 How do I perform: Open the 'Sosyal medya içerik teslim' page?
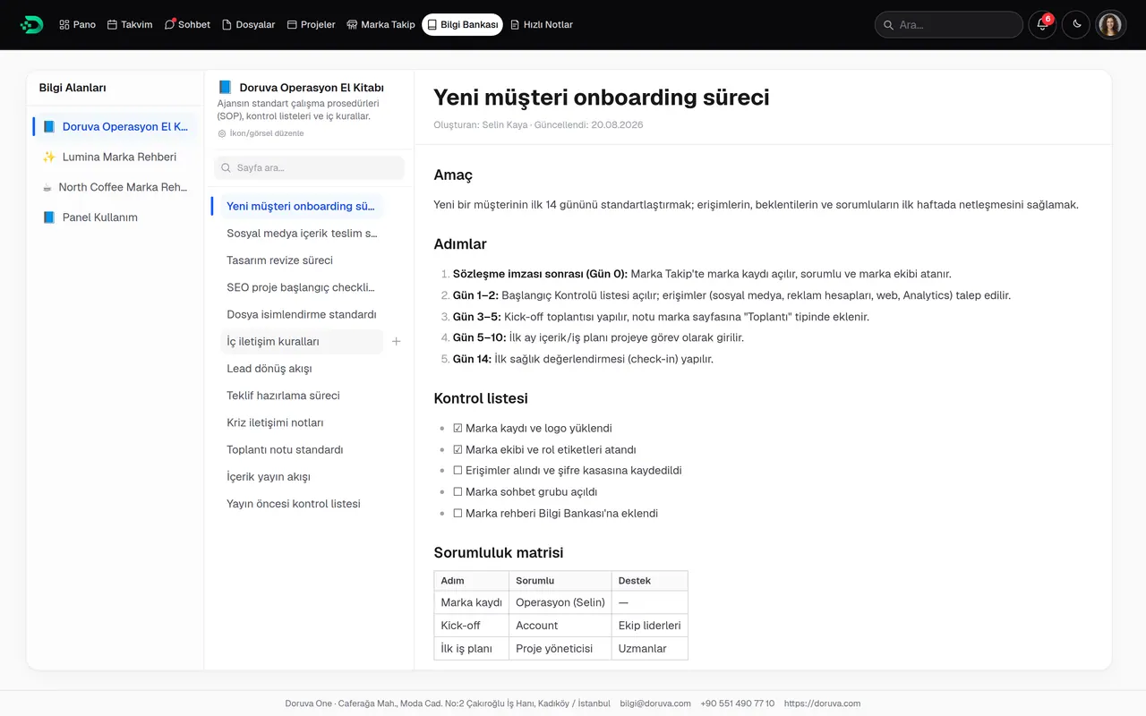pos(302,234)
